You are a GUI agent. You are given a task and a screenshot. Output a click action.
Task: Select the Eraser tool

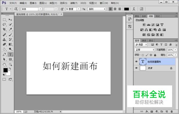pyautogui.click(x=4, y=44)
